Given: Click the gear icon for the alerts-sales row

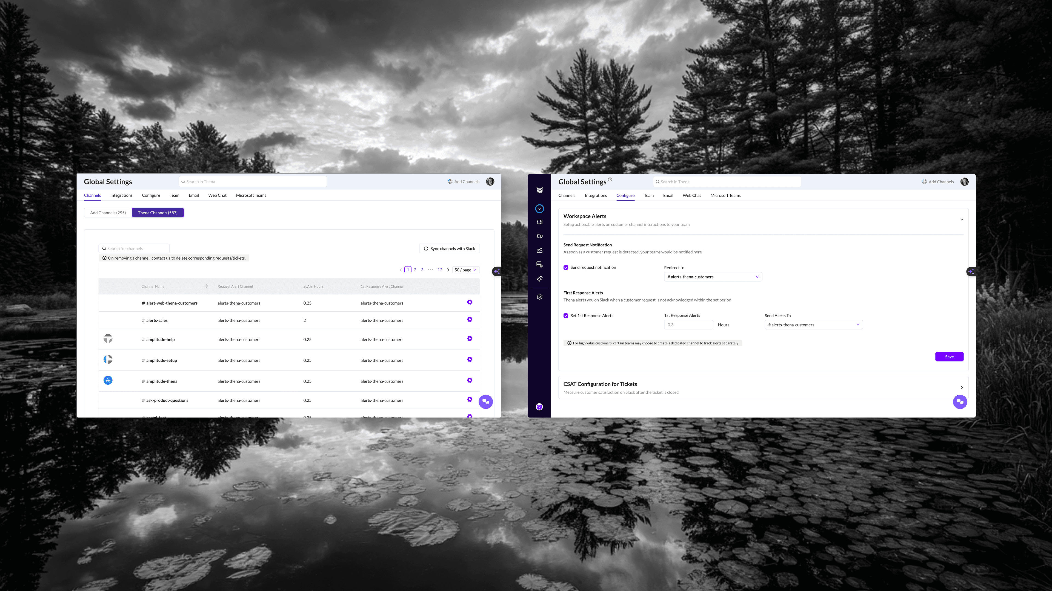Looking at the screenshot, I should [470, 319].
